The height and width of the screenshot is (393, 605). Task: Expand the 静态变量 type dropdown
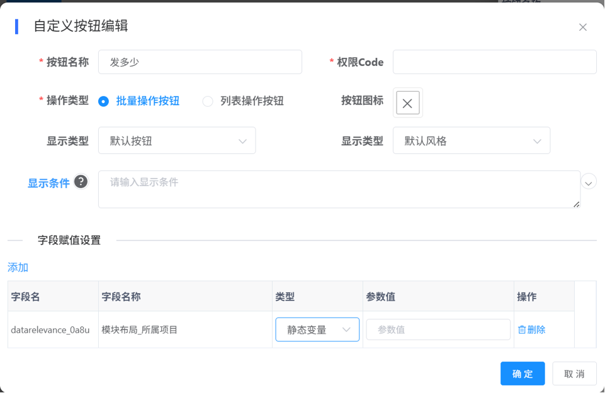[x=317, y=329]
